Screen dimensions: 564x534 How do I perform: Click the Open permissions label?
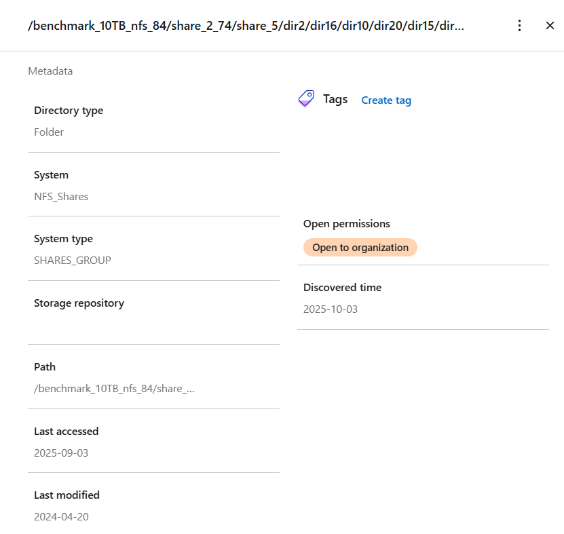click(x=346, y=224)
